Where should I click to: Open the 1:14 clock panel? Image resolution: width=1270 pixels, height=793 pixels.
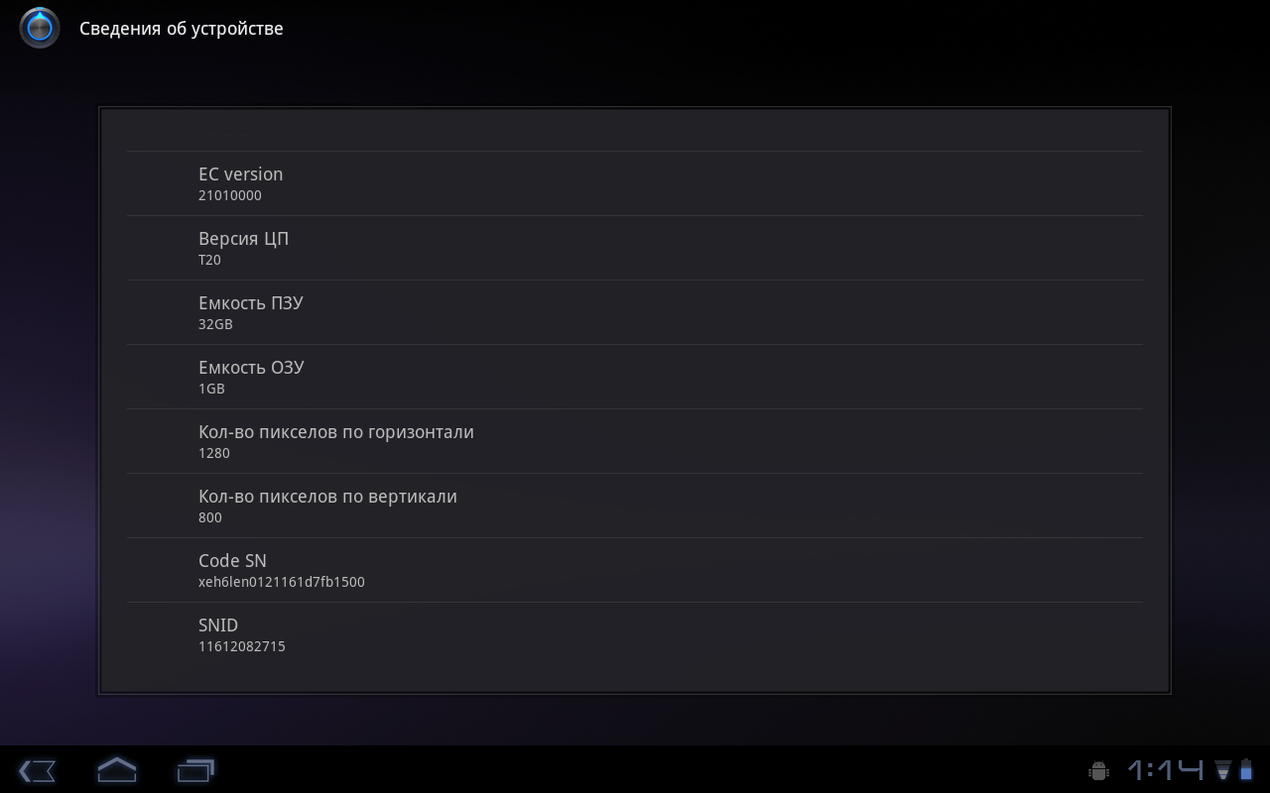(1166, 770)
